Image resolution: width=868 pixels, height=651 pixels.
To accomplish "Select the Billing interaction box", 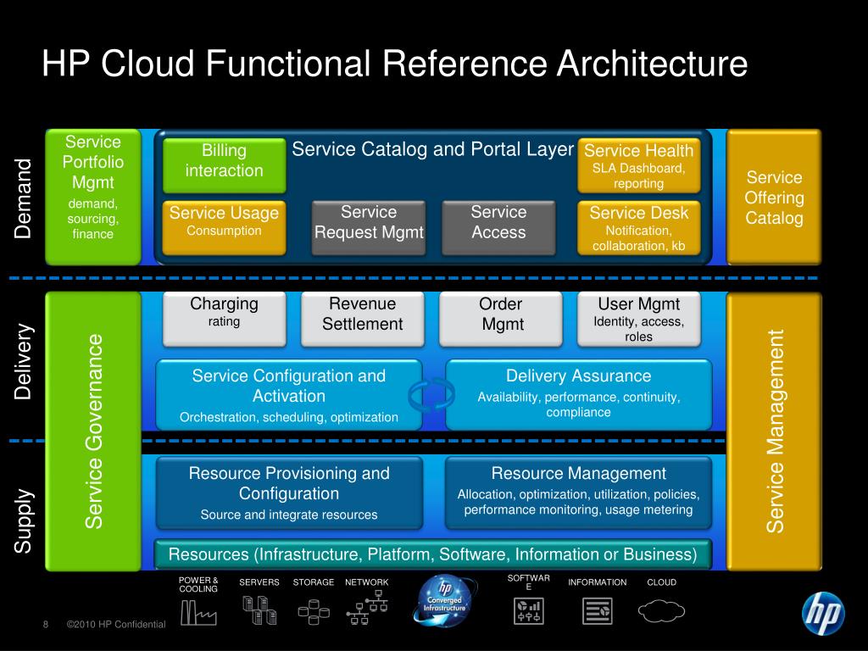I will point(224,165).
